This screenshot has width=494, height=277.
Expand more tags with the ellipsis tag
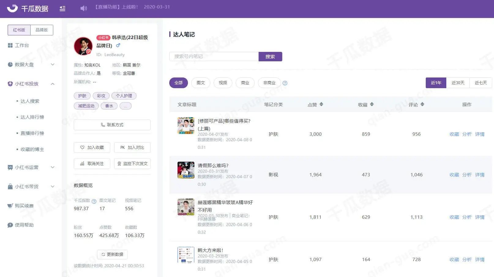(x=125, y=106)
